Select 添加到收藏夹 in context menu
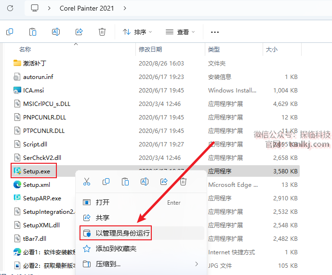The image size is (332, 275). point(116,249)
